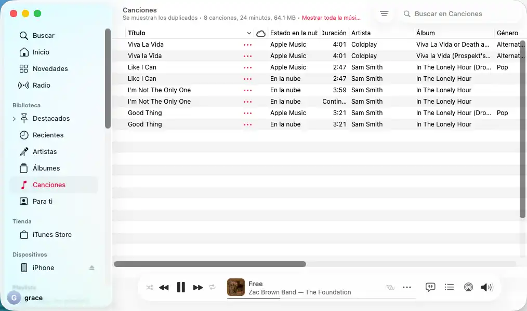
Task: Click the 3:59 duration cell
Action: pyautogui.click(x=339, y=90)
